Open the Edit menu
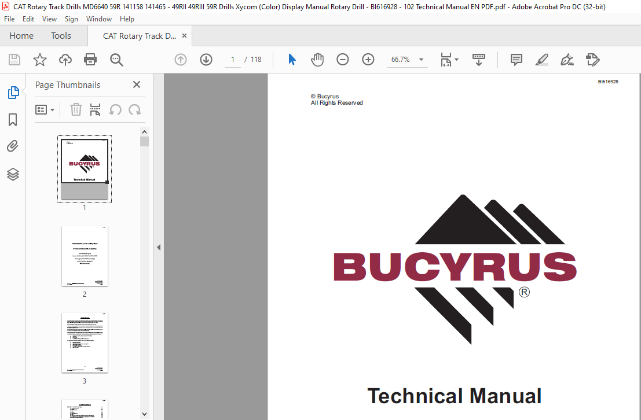Image resolution: width=641 pixels, height=420 pixels. click(28, 19)
